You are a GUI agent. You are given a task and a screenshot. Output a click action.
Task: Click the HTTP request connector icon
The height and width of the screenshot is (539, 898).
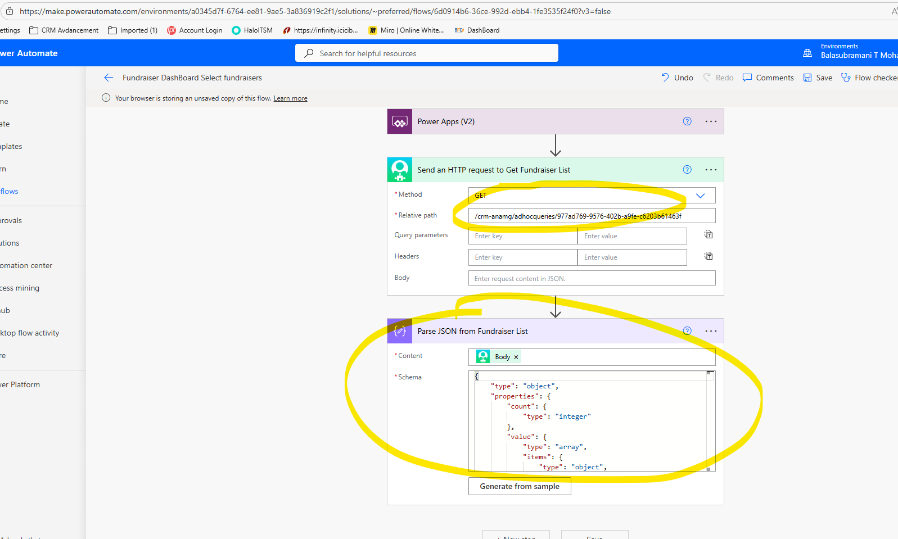(400, 170)
